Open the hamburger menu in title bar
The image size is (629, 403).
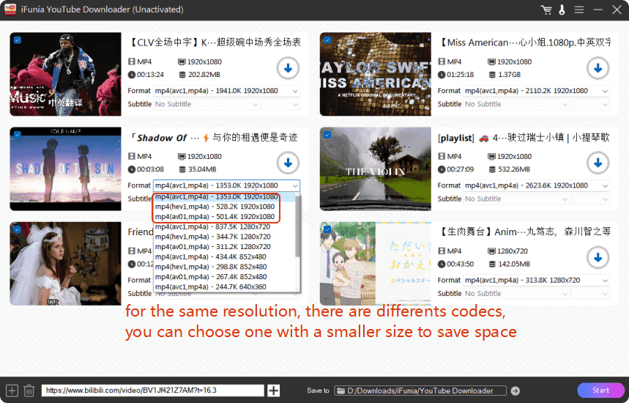(x=578, y=10)
